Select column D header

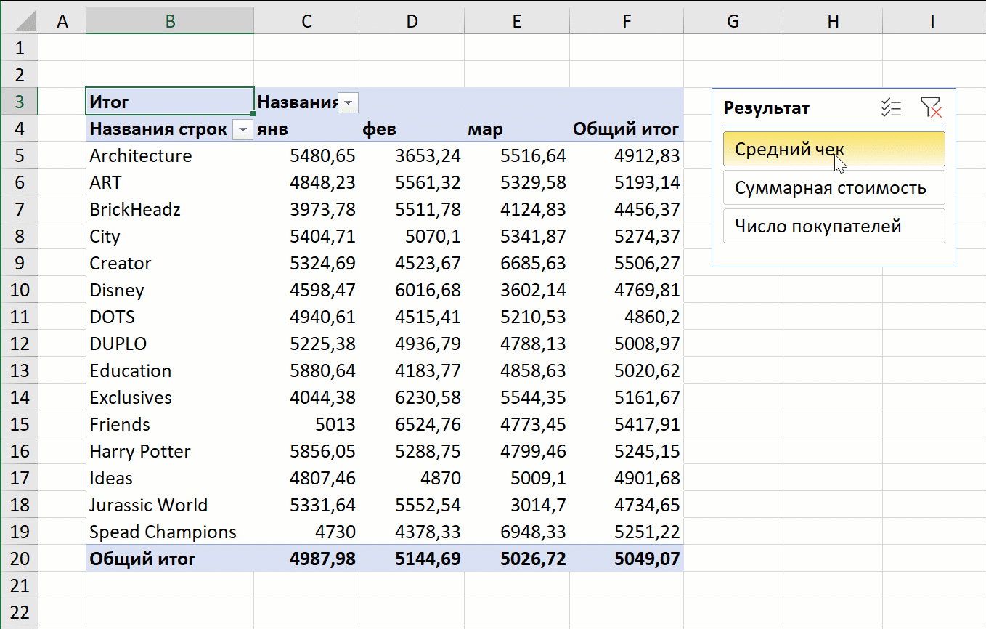tap(412, 22)
